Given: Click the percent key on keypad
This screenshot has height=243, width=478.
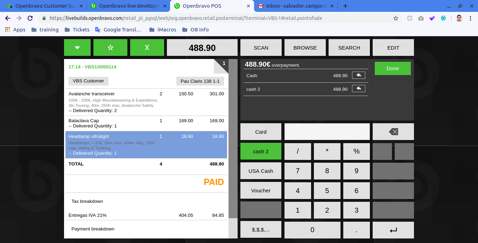Looking at the screenshot, I should coord(357,151).
